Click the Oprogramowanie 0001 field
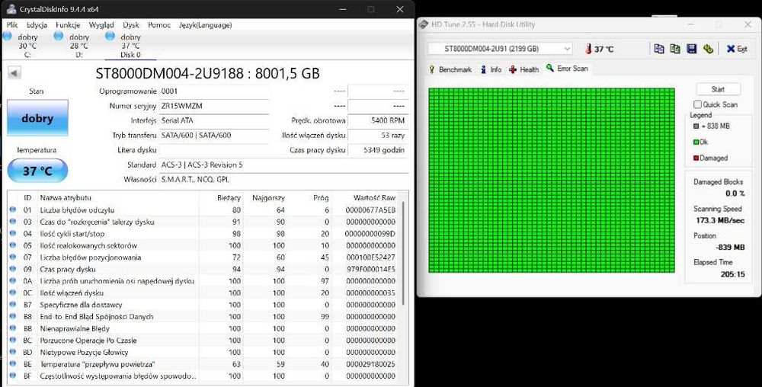 pyautogui.click(x=214, y=91)
